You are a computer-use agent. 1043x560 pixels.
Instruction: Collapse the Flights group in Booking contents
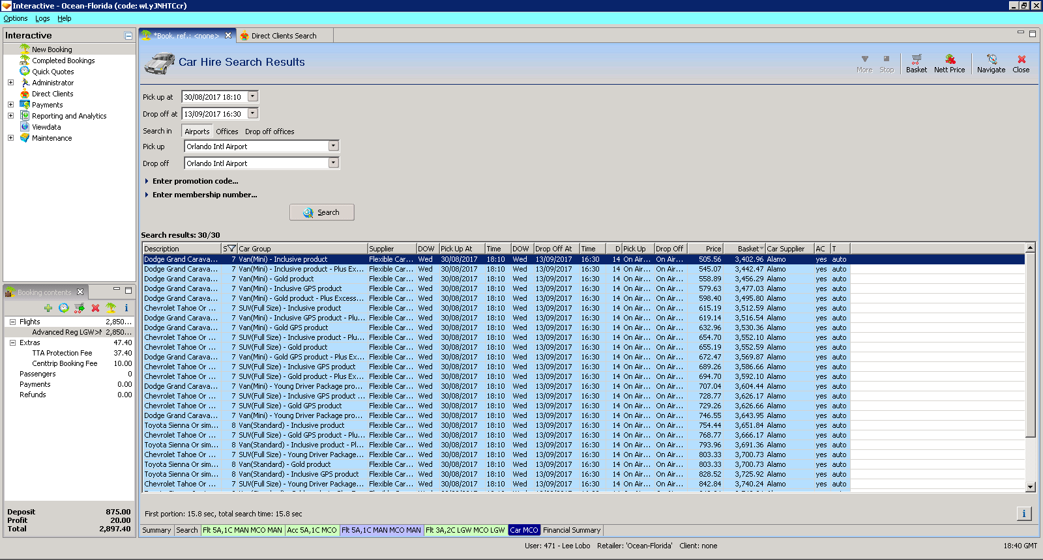[x=12, y=322]
